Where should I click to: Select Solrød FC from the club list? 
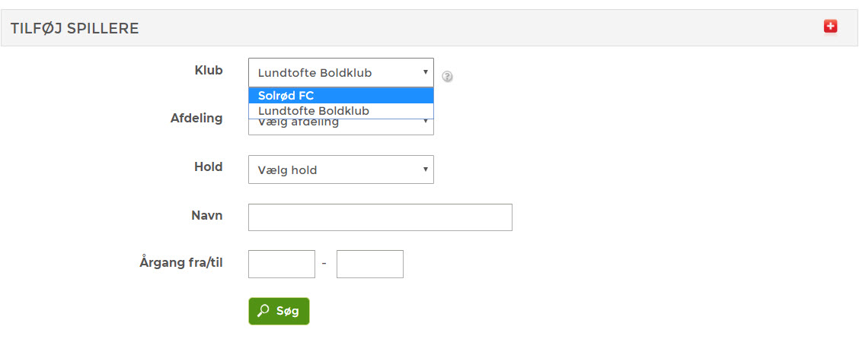tap(340, 96)
